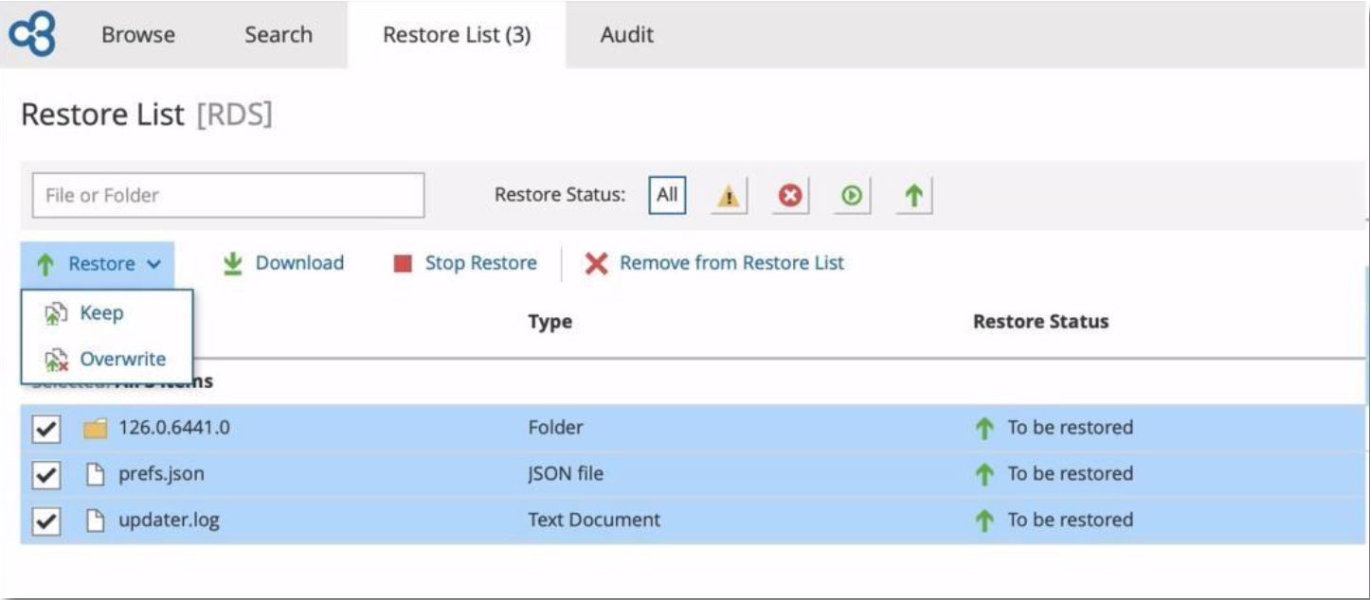Click the updater.log file icon
This screenshot has width=1370, height=600.
pos(95,521)
